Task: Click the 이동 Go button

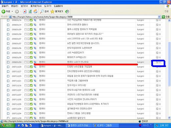Action: [x=166, y=17]
